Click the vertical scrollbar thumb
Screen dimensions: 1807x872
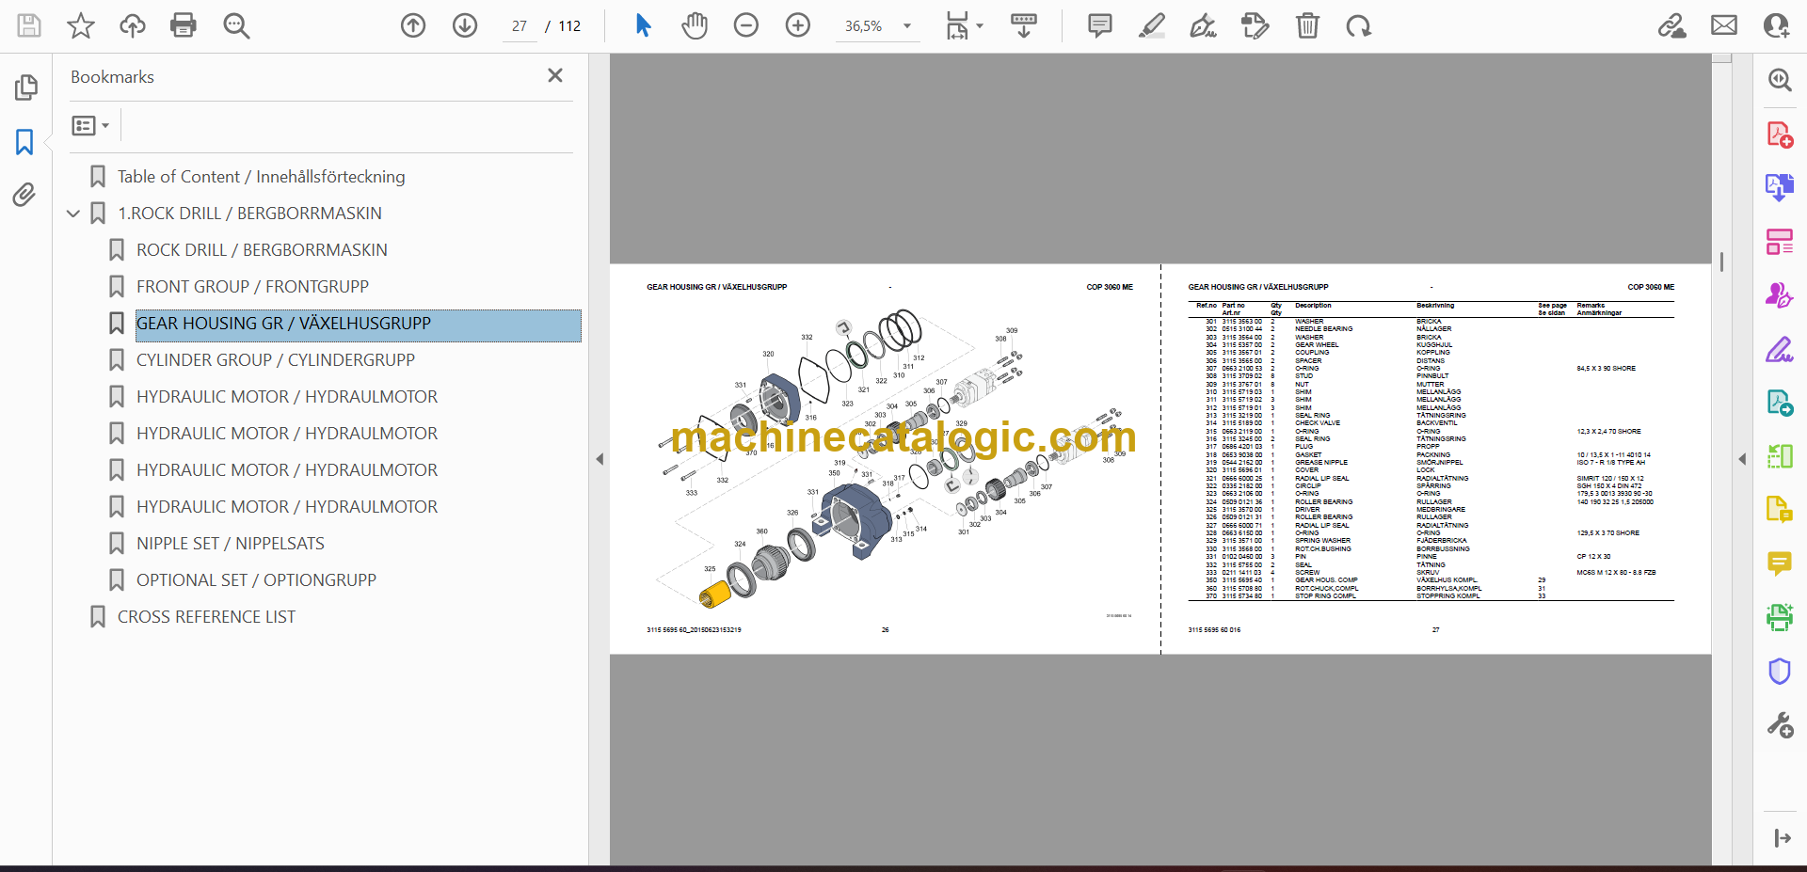click(x=1721, y=262)
